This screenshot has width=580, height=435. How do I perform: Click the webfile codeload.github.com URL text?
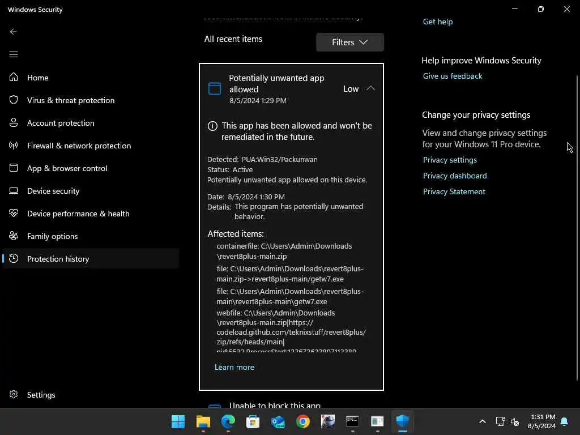tap(291, 332)
